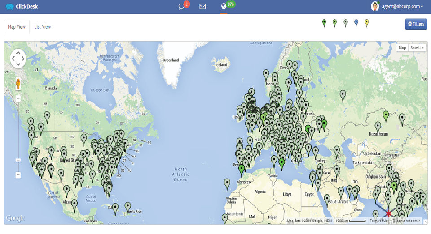Image resolution: width=431 pixels, height=234 pixels.
Task: Select the Map view type button
Action: click(x=402, y=48)
